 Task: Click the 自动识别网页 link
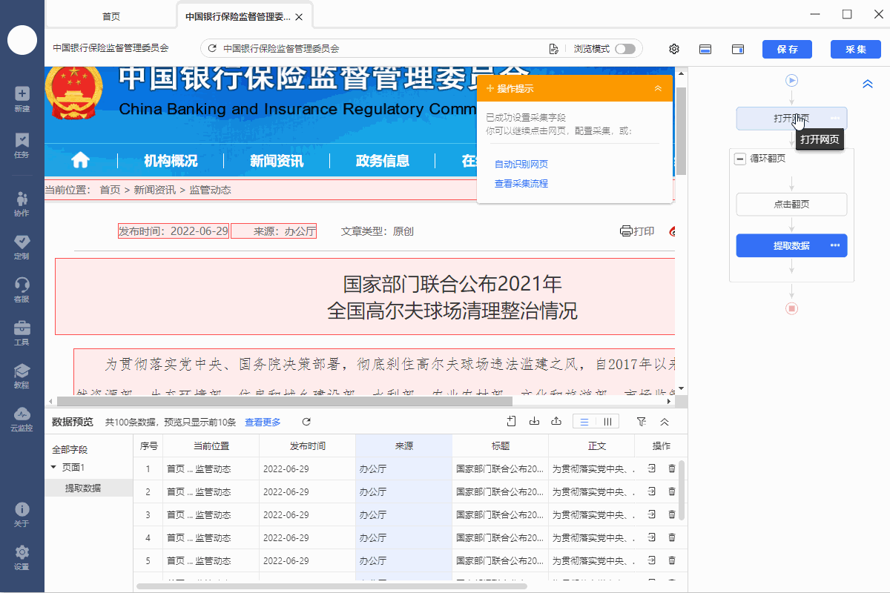521,164
